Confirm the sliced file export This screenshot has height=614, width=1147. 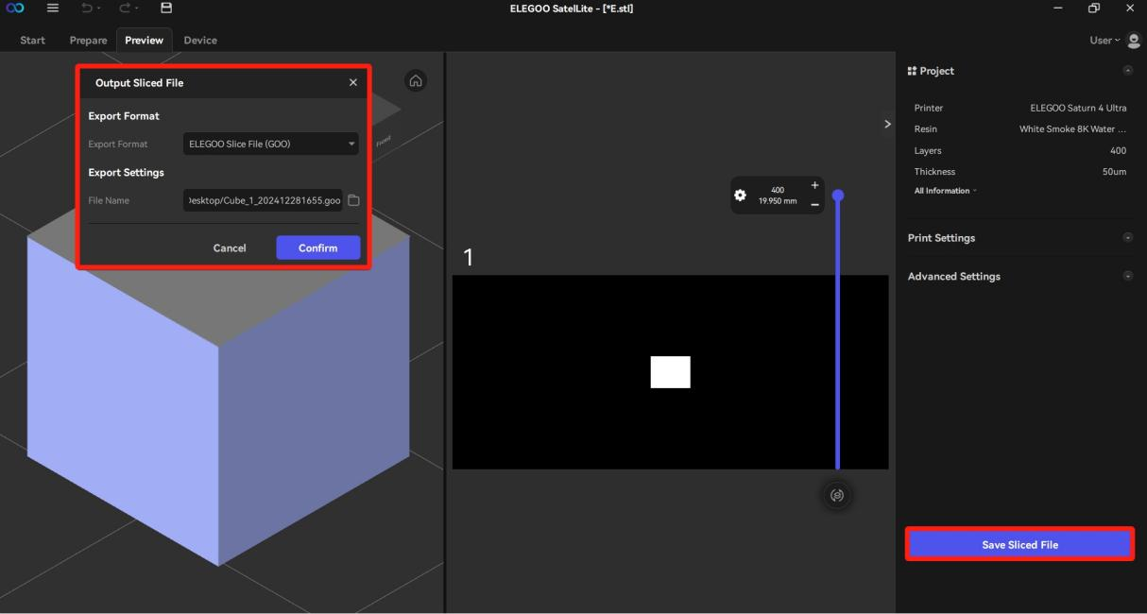(x=317, y=247)
